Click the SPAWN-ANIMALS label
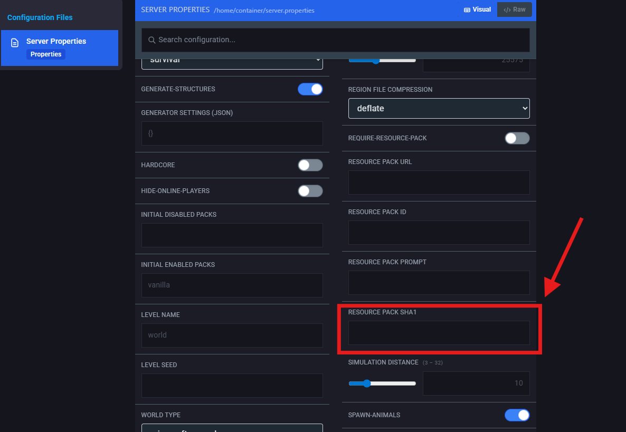 point(374,415)
